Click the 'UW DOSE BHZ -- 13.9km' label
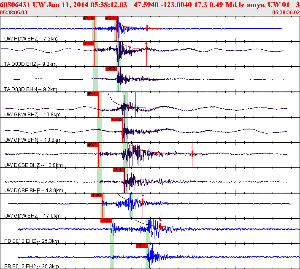Screen dimensions: 300x269 pos(33,165)
